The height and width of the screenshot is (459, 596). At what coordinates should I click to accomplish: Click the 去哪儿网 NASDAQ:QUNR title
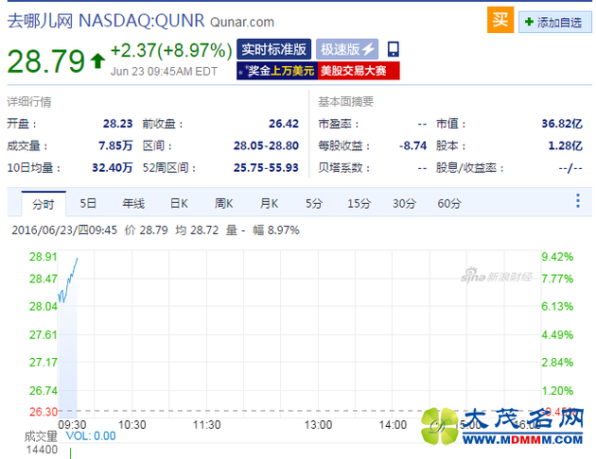pyautogui.click(x=106, y=21)
